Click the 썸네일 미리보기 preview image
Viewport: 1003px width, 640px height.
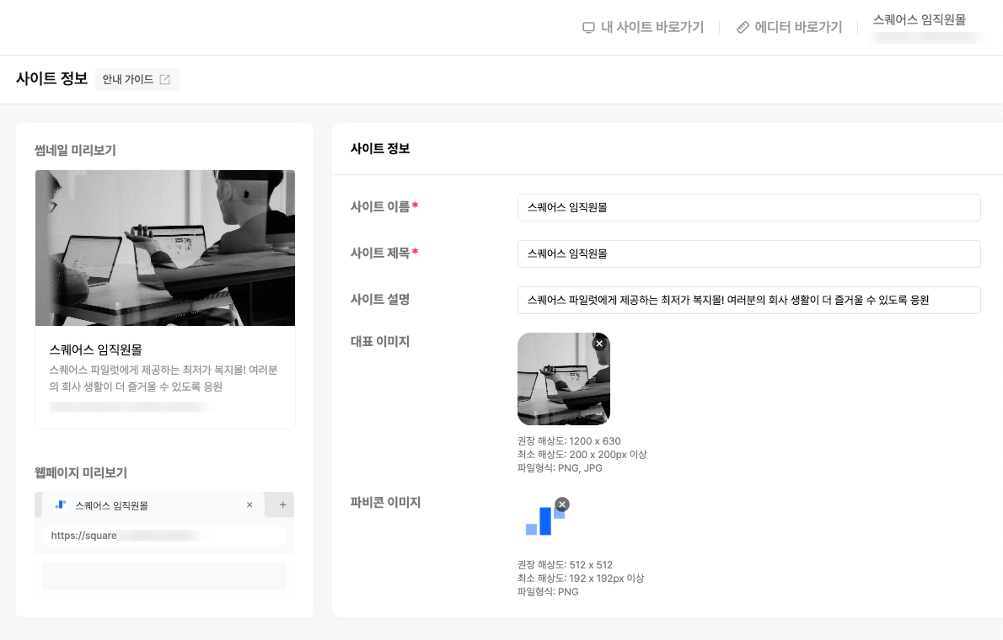(164, 248)
